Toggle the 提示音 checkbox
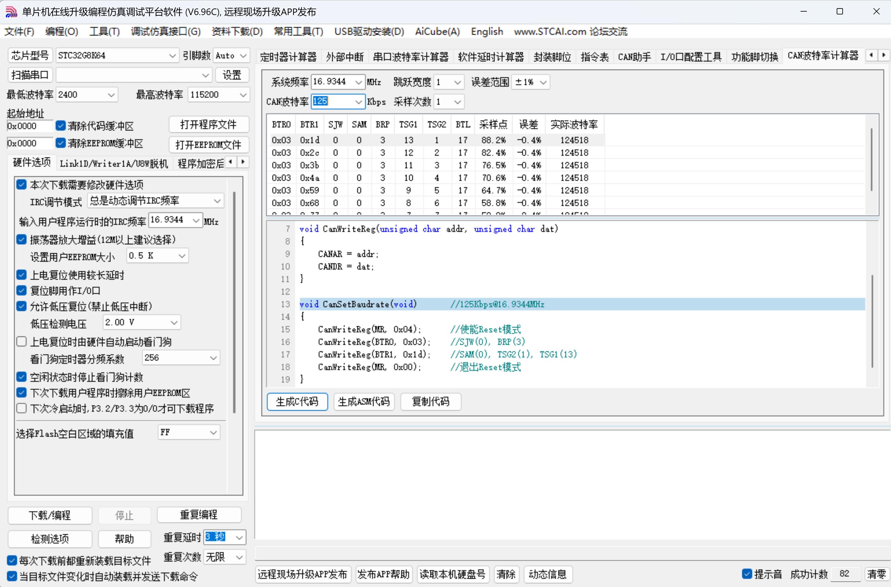The width and height of the screenshot is (891, 587). [747, 574]
